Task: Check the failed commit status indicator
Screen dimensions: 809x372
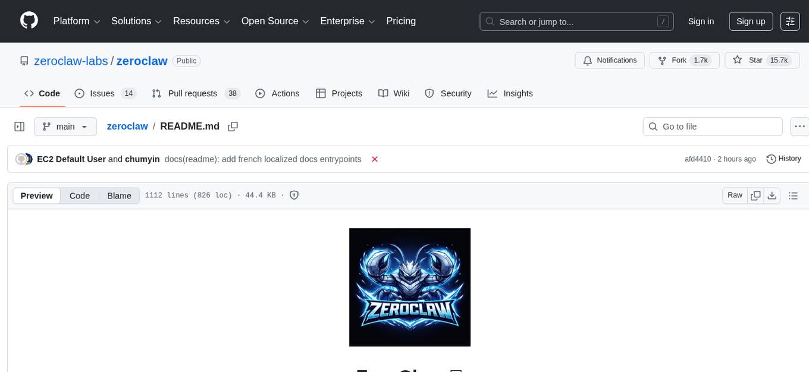Action: (x=375, y=159)
